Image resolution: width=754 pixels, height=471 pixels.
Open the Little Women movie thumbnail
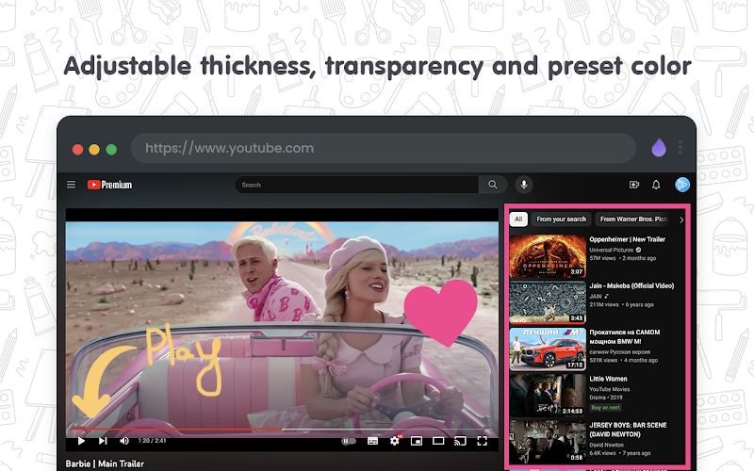tap(548, 395)
